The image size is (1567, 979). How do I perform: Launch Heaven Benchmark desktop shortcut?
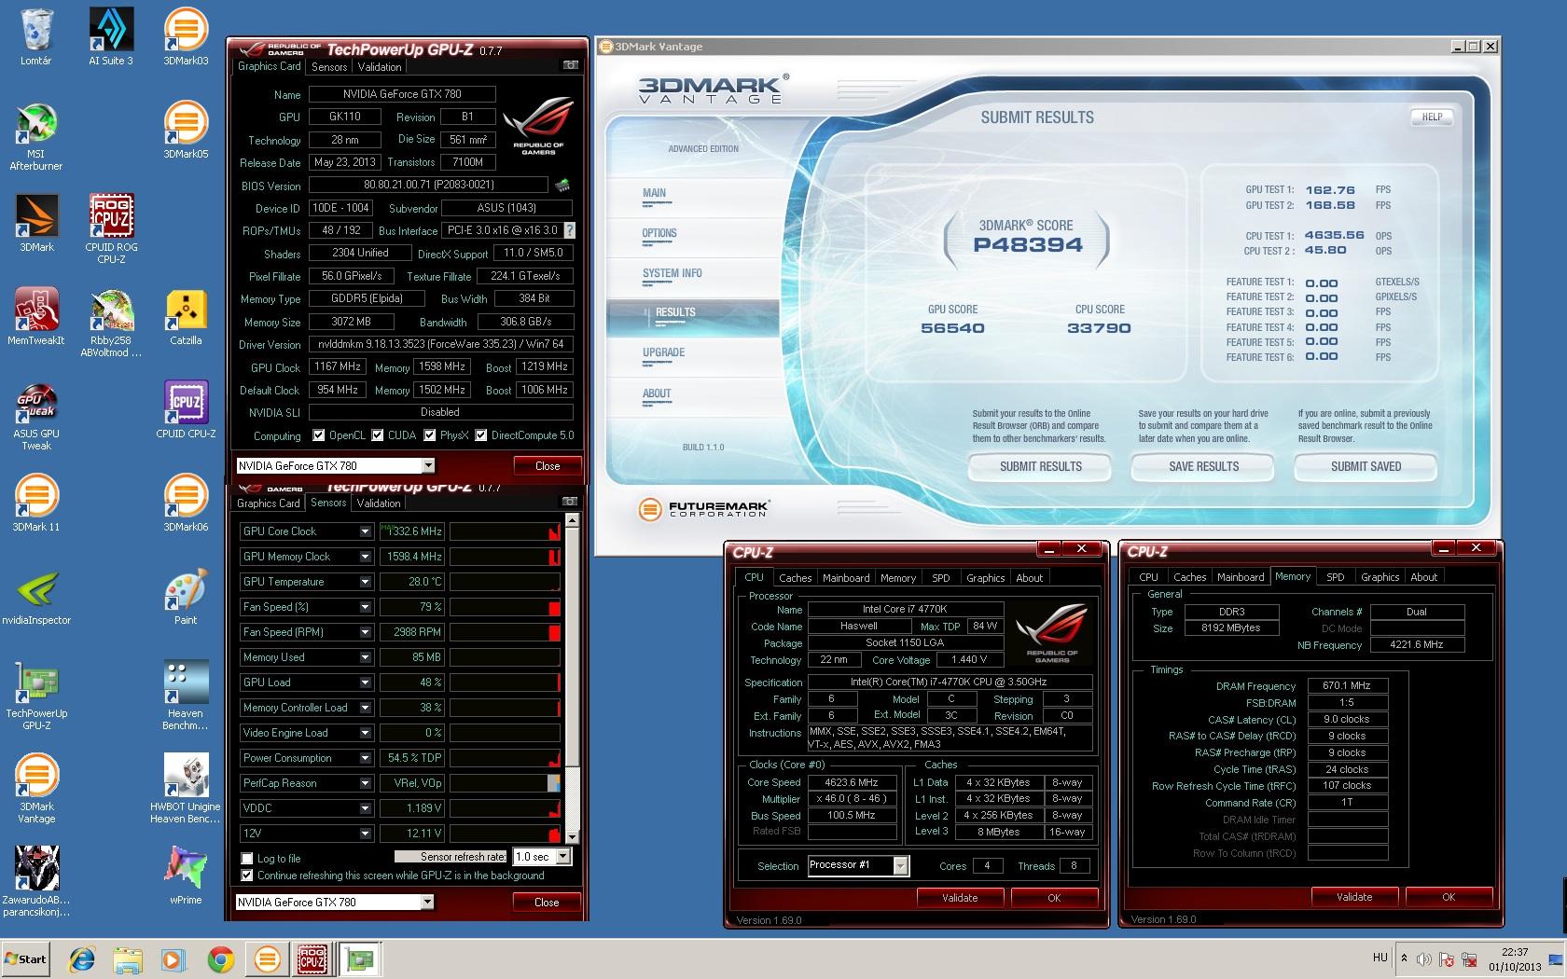pos(186,696)
